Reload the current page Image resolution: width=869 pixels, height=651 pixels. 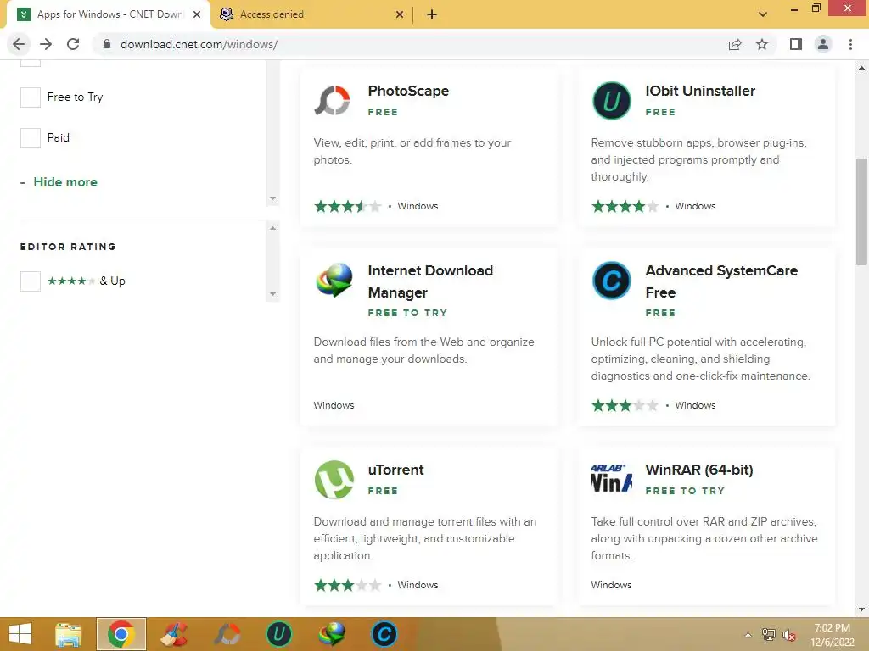click(x=73, y=44)
